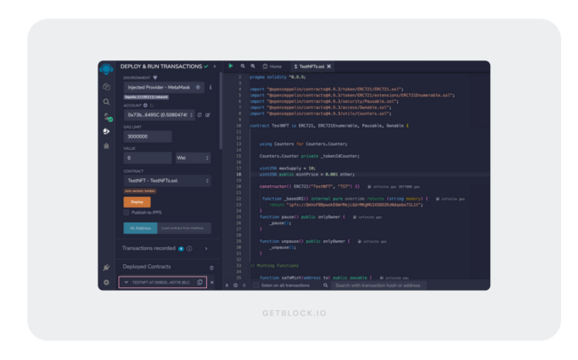Click the transaction hash search field
The image size is (578, 360).
point(378,286)
